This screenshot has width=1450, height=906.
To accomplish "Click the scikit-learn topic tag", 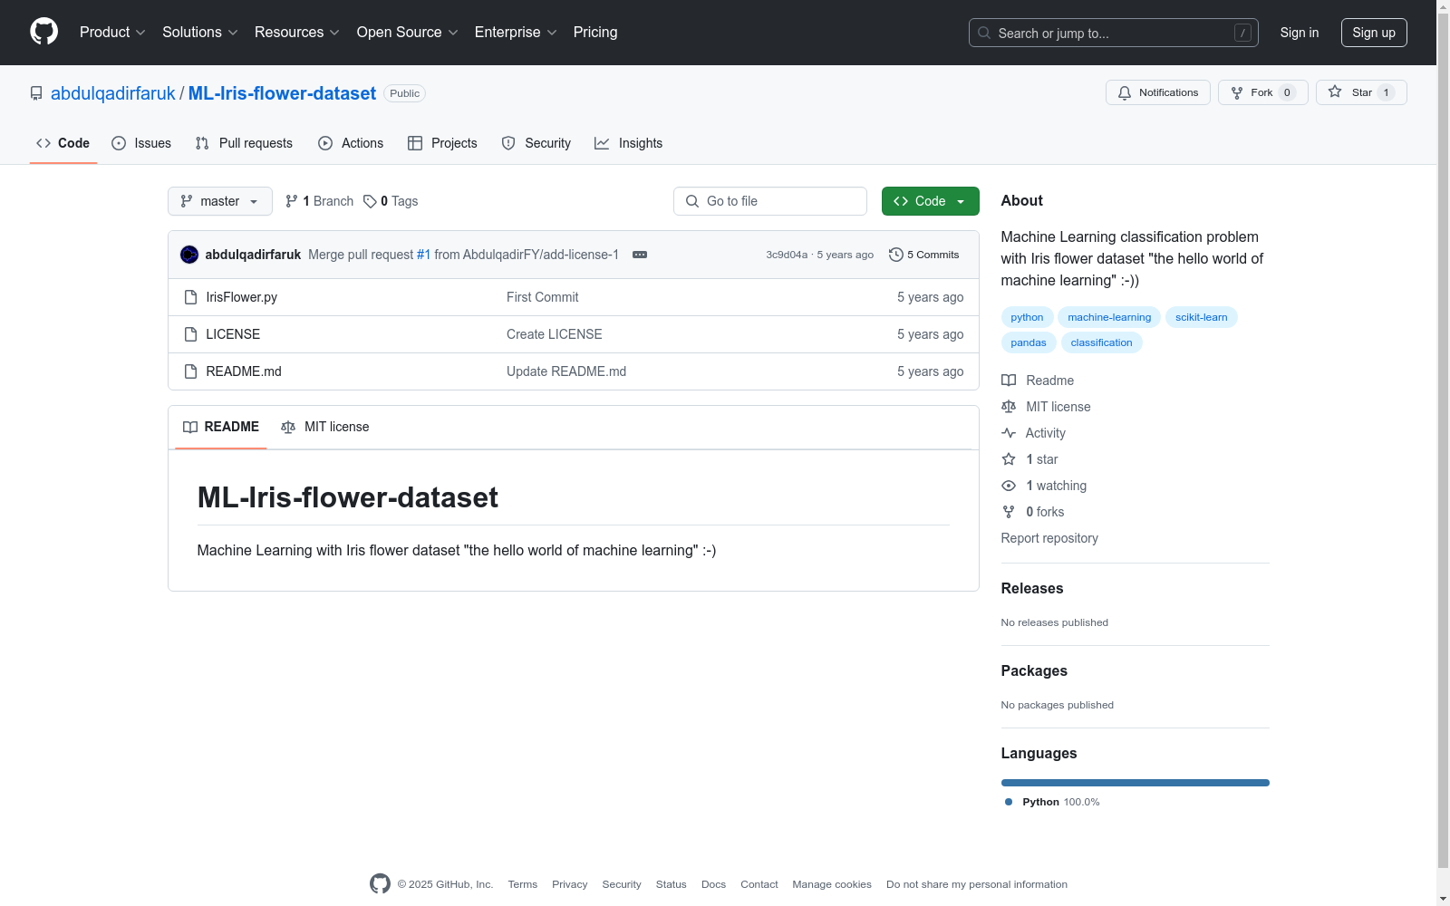I will pyautogui.click(x=1202, y=317).
